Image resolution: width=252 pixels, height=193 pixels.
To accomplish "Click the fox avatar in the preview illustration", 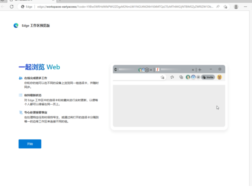I will pos(219,77).
